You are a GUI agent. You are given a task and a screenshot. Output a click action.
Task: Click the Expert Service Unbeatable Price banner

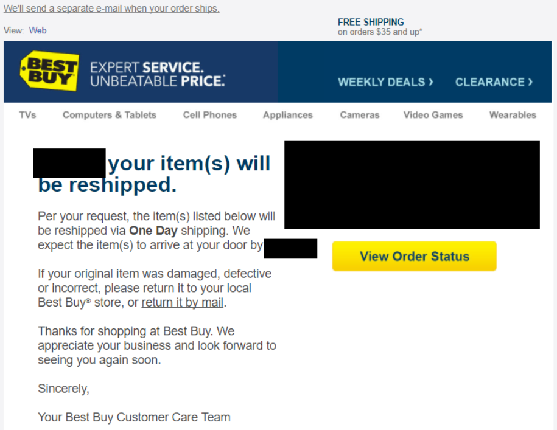[x=158, y=74]
